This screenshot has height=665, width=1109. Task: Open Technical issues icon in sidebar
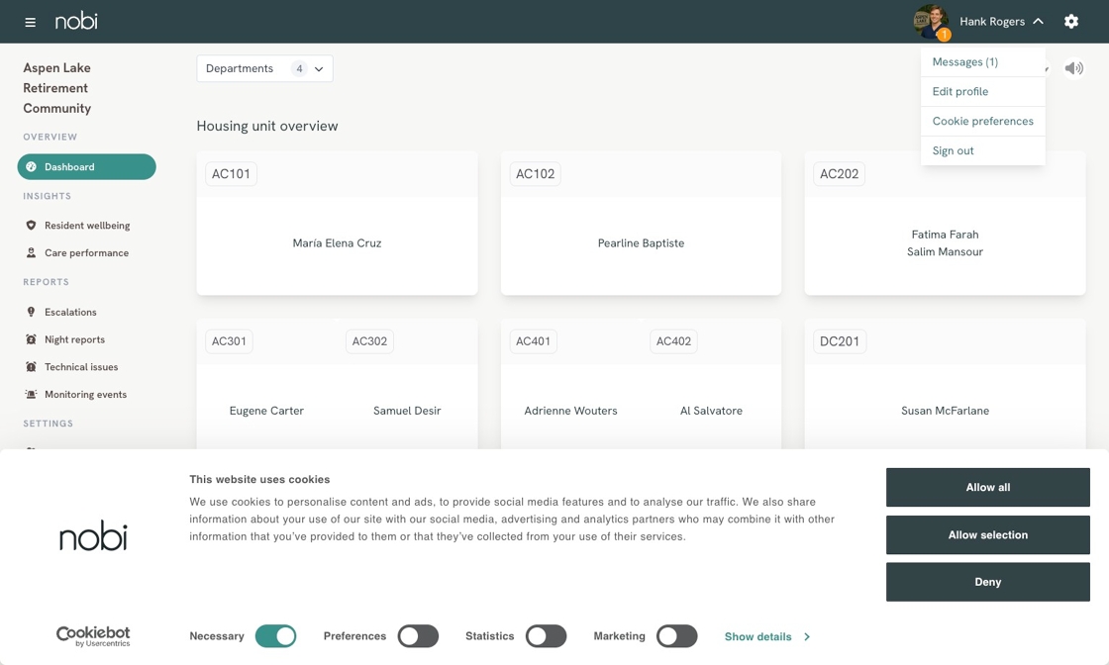[31, 367]
